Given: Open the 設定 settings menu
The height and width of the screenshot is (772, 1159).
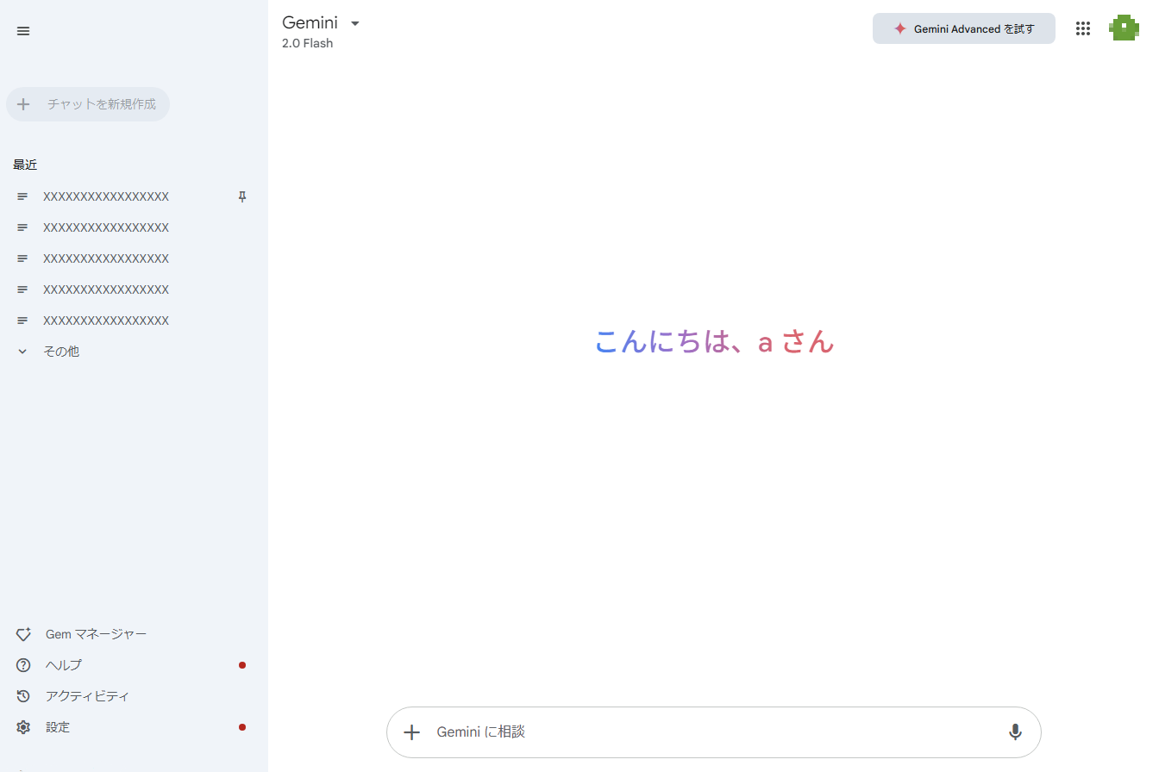Looking at the screenshot, I should 58,727.
